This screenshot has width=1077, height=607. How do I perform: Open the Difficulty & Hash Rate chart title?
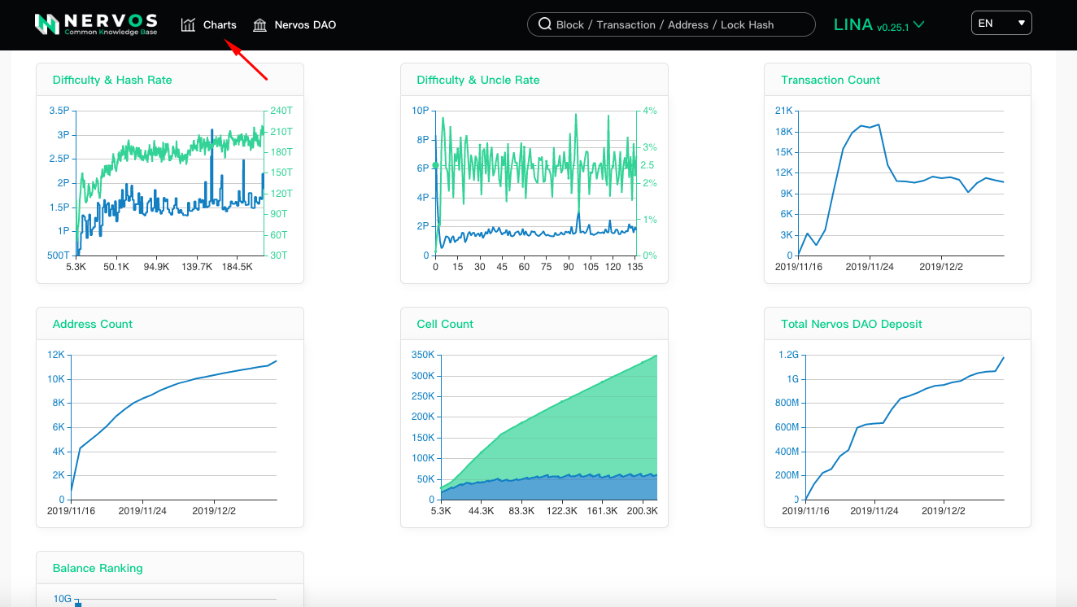(112, 80)
